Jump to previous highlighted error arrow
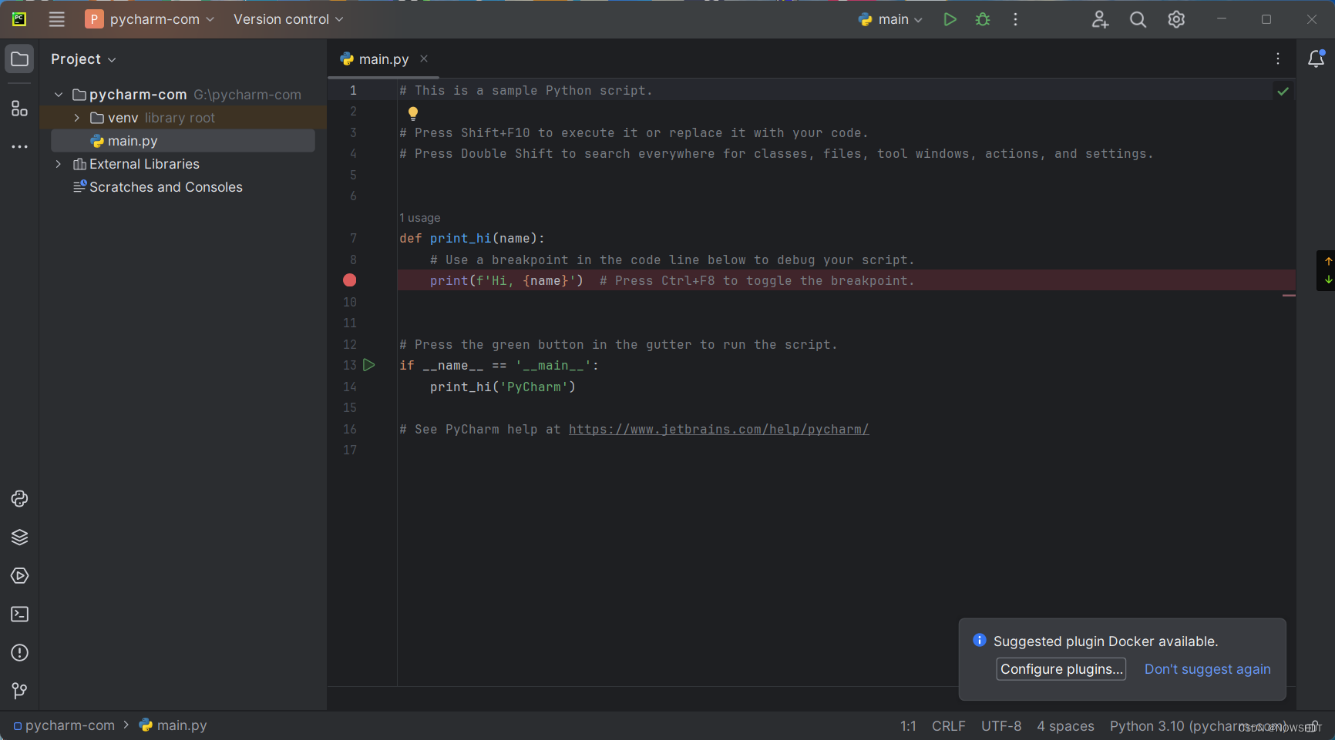 1328,261
